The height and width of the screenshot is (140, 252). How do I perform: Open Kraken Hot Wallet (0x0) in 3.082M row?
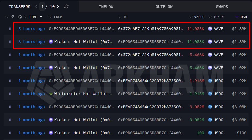83,120
